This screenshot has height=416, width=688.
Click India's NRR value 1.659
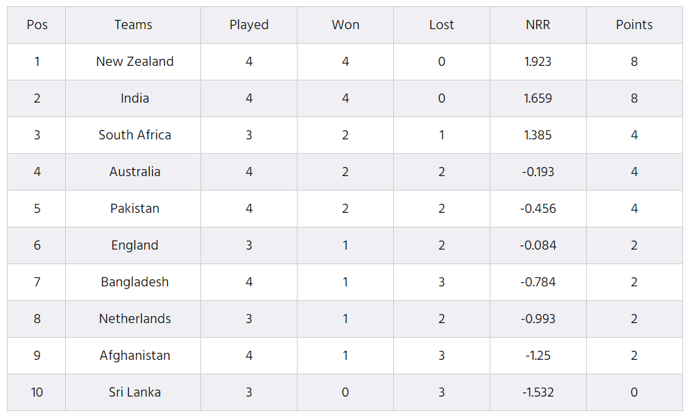pyautogui.click(x=538, y=98)
